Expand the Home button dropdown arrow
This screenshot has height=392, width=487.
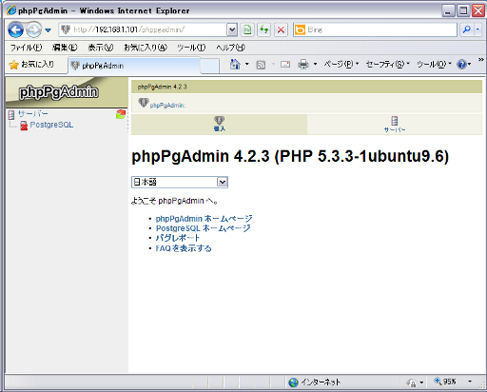point(247,64)
